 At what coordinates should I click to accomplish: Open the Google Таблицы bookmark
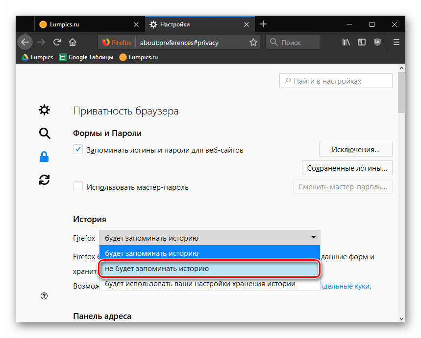pyautogui.click(x=86, y=57)
